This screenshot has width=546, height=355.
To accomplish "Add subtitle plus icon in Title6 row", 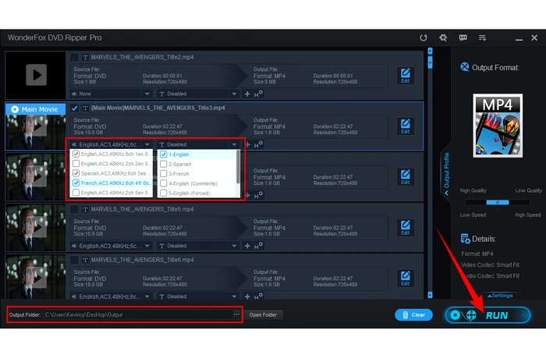I will click(247, 296).
